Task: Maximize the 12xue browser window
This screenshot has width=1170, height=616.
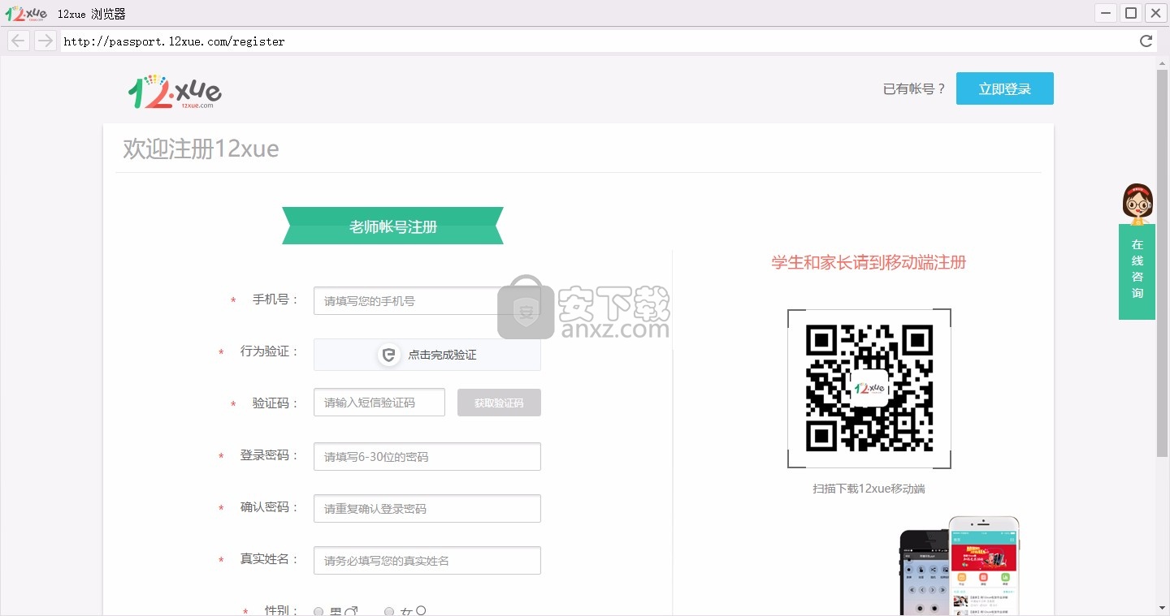Action: tap(1130, 13)
